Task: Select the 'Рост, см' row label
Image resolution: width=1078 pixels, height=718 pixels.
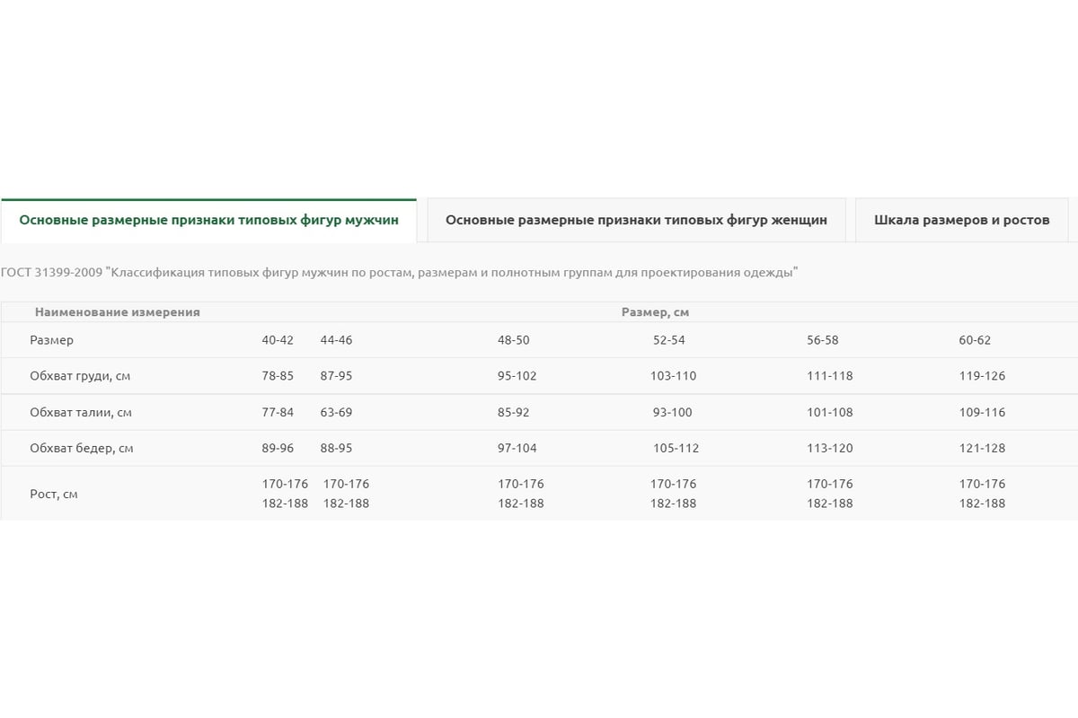Action: pyautogui.click(x=53, y=494)
